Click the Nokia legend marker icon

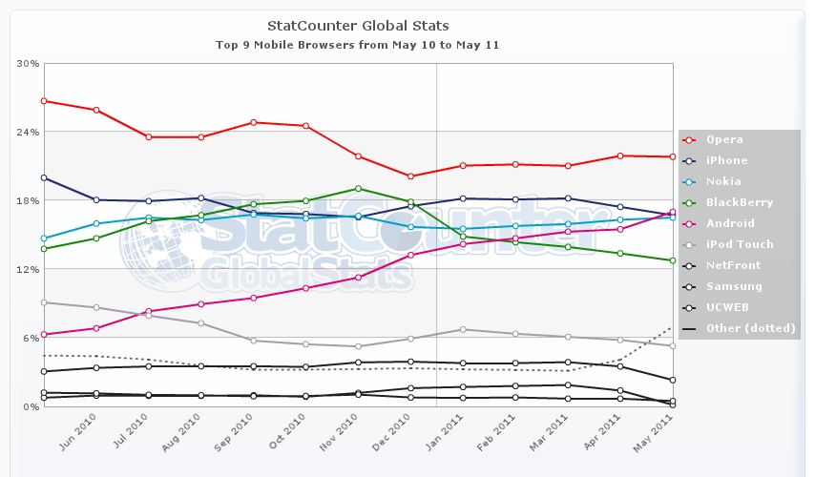click(x=690, y=182)
